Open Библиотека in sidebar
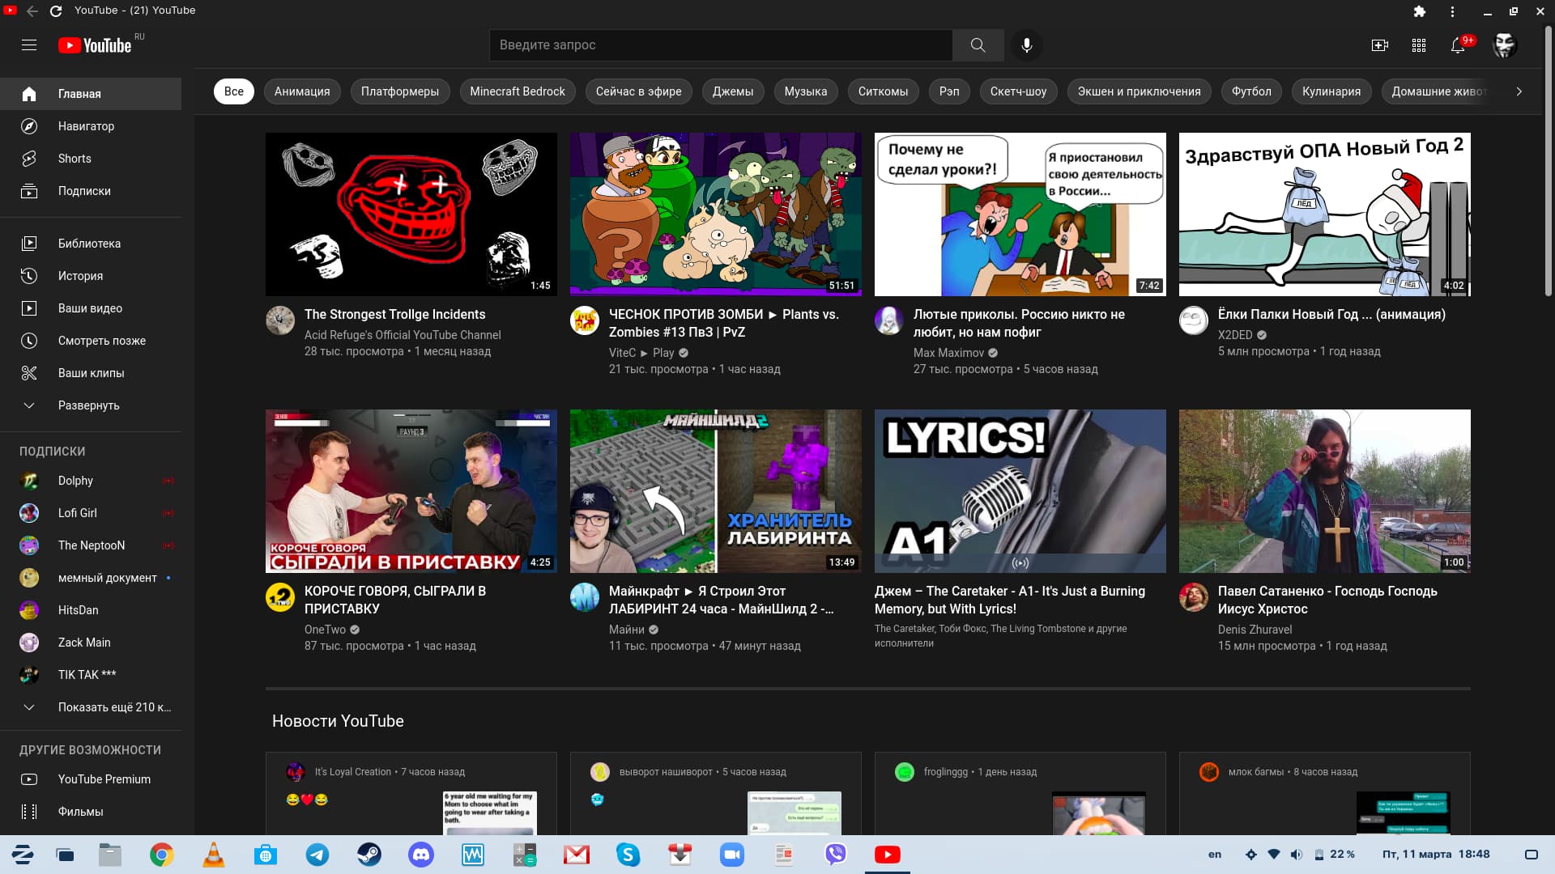 click(91, 244)
